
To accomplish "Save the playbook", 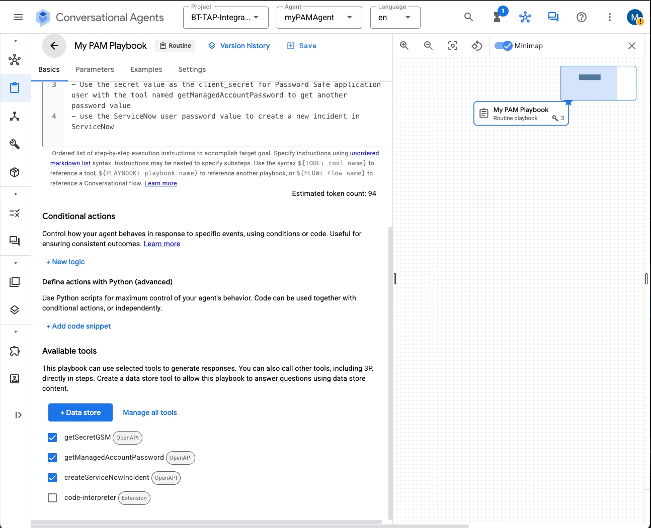I will click(x=302, y=46).
